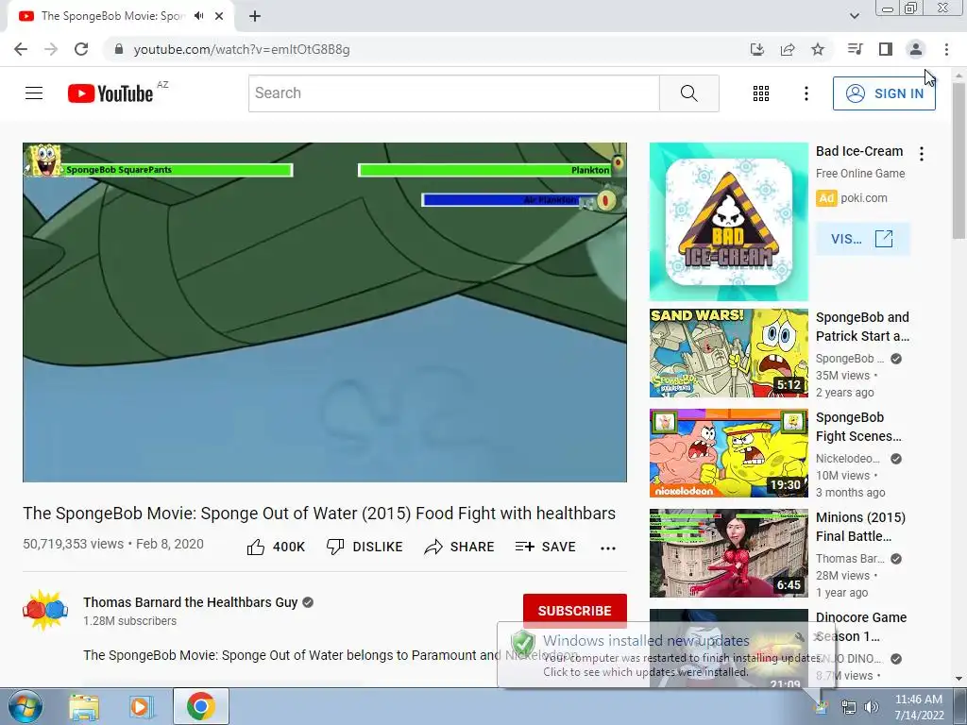Image resolution: width=967 pixels, height=725 pixels.
Task: Play SpongeBob Fight Scenes thumbnail
Action: click(x=728, y=453)
